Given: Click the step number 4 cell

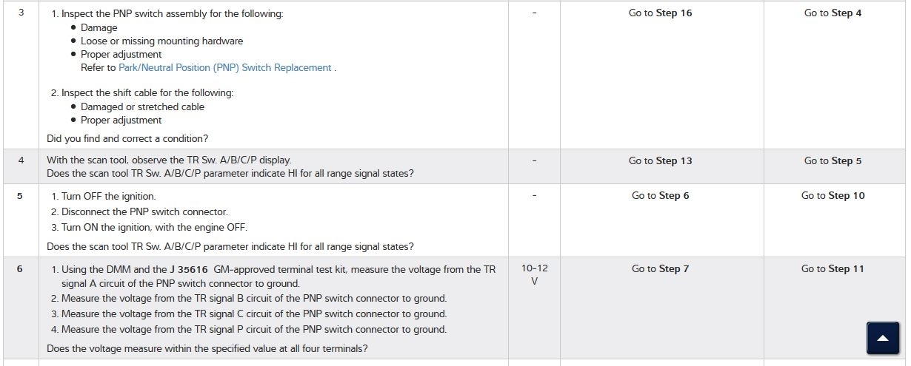Looking at the screenshot, I should click(x=21, y=160).
